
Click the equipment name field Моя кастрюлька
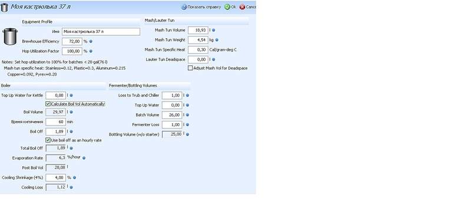[101, 31]
